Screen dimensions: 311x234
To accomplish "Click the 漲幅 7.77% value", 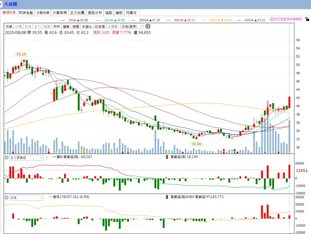I will pos(121,32).
